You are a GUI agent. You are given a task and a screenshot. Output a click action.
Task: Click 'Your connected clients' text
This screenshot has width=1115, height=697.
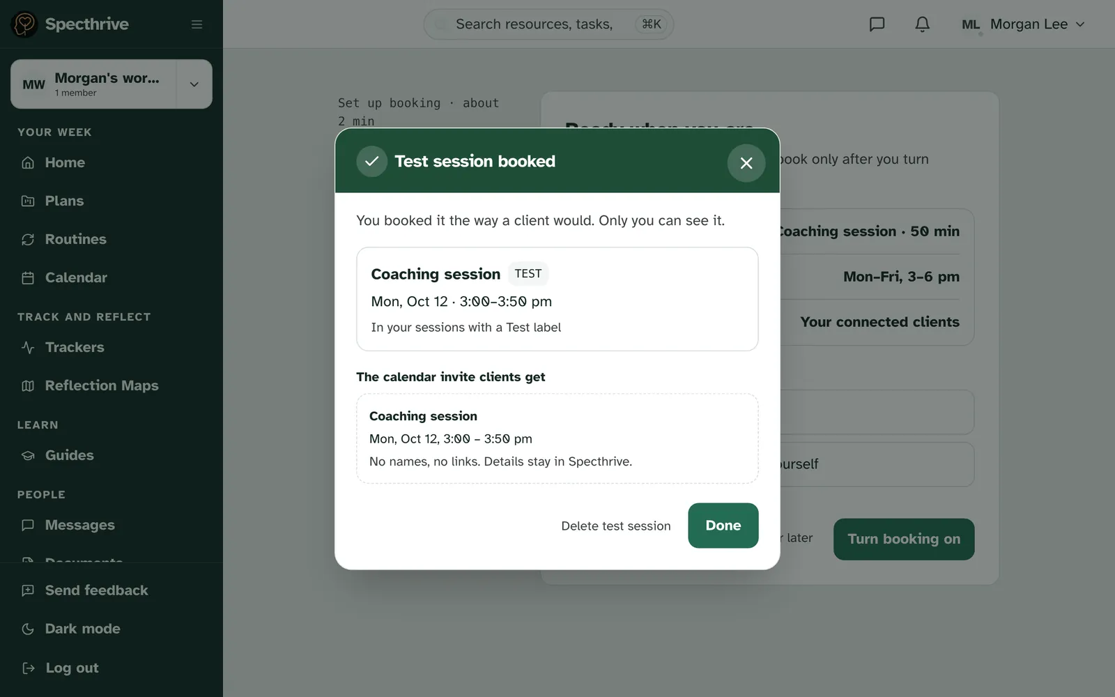[879, 322]
